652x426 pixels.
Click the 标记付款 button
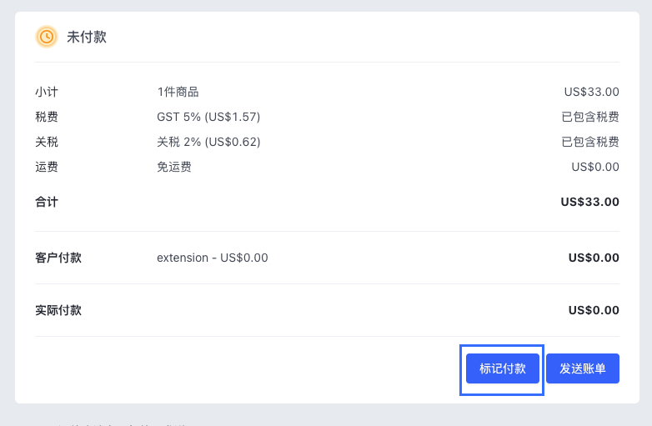503,368
